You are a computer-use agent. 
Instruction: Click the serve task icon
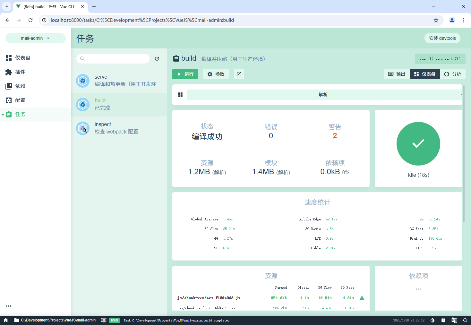tap(83, 81)
